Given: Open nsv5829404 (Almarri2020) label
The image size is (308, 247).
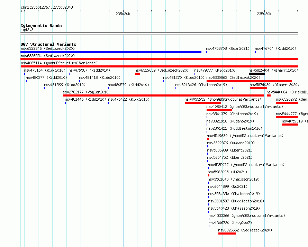Looking at the screenshot, I should (273, 70).
